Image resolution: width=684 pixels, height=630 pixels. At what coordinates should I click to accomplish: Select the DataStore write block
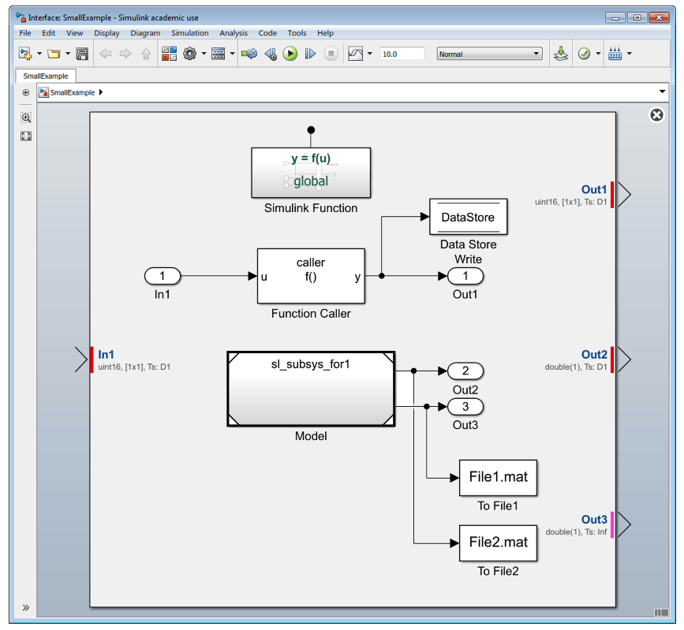(468, 217)
